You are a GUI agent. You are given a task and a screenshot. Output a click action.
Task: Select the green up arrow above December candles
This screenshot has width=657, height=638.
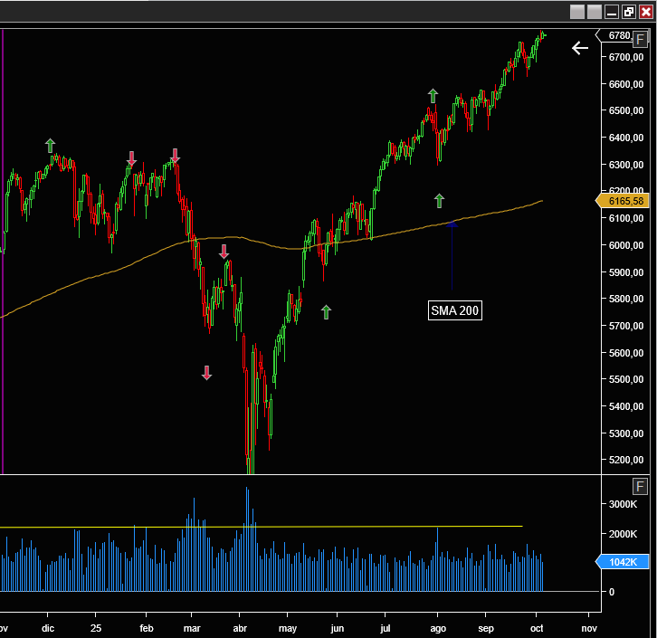(x=51, y=145)
